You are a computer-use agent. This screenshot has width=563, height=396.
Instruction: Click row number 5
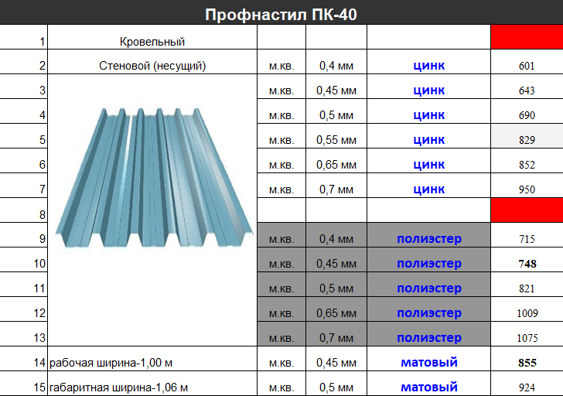pos(42,140)
